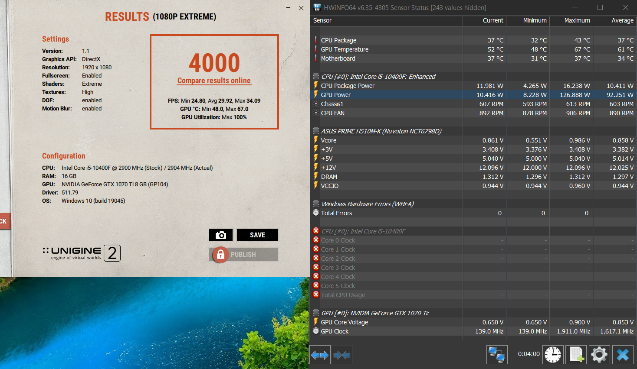
Task: Click the thermometer icon beside Motherboard
Action: point(316,58)
